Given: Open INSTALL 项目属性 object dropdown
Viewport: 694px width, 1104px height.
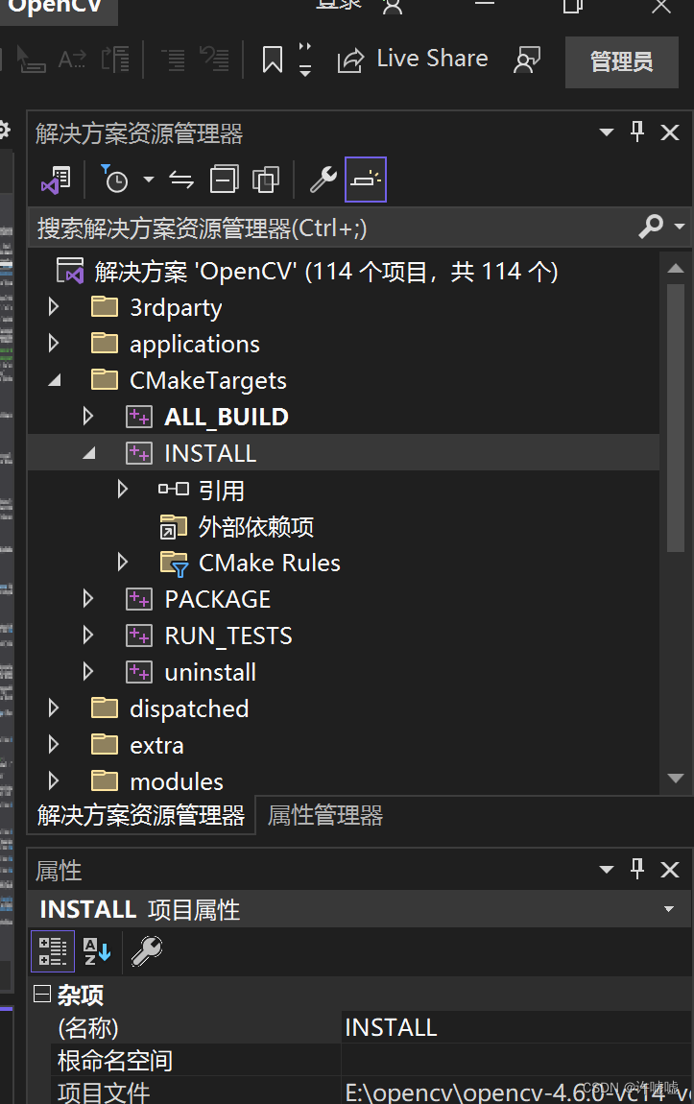Looking at the screenshot, I should 669,909.
